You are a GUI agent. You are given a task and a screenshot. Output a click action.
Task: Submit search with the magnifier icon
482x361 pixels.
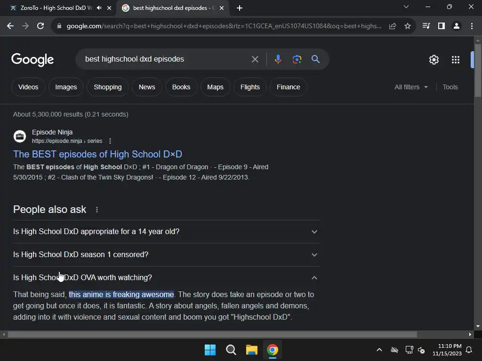pos(316,59)
